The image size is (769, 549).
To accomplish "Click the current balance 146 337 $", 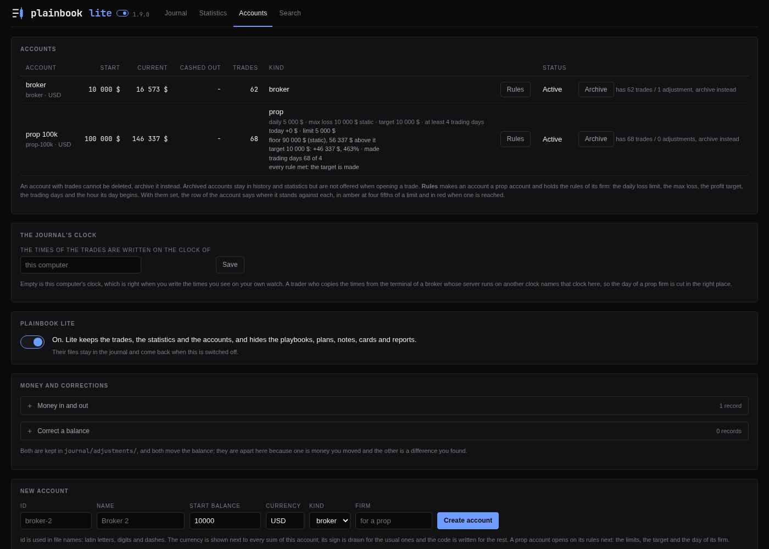I will pos(150,139).
